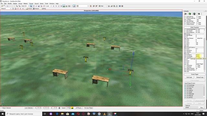
Task: Open the Windows Start menu
Action: click(3, 114)
